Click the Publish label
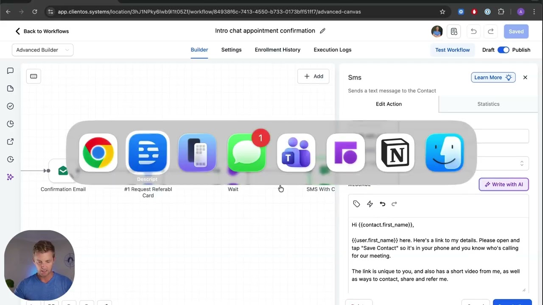 point(521,50)
